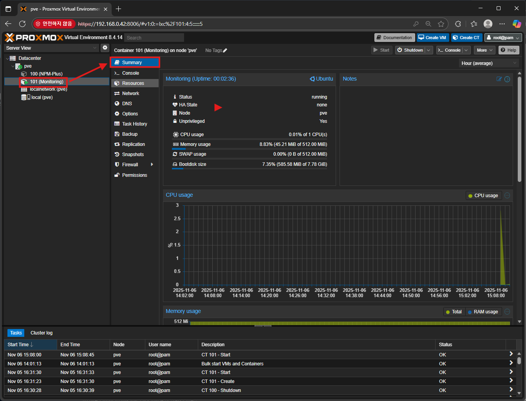Open the browser three-dot settings menu
The width and height of the screenshot is (526, 401).
(x=502, y=24)
